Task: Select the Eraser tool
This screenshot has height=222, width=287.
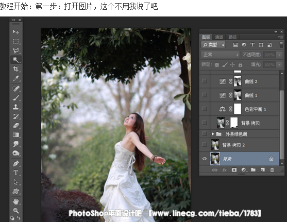Action: (x=16, y=126)
